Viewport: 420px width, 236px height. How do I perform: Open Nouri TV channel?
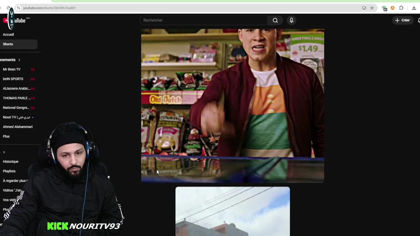16,117
